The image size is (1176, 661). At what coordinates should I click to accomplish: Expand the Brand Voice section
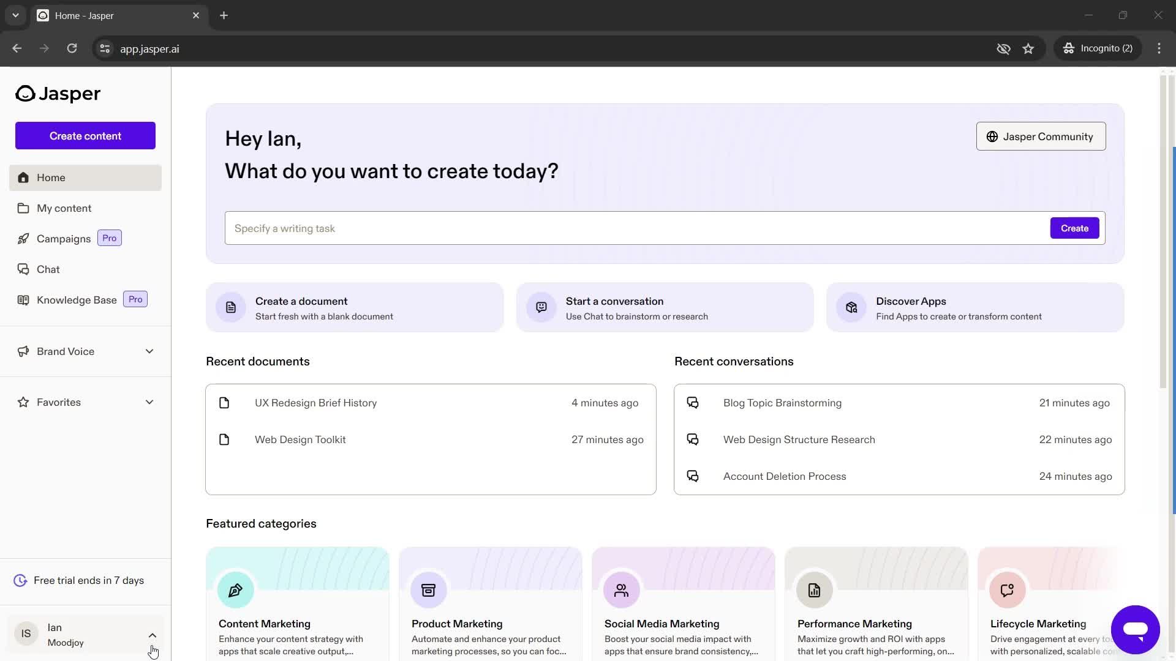149,351
